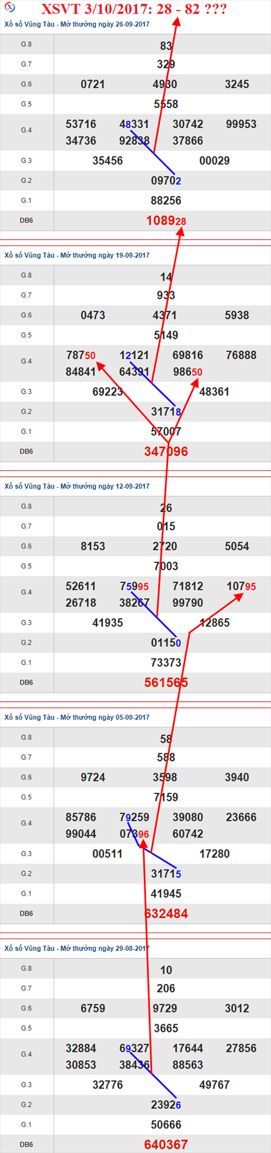271x1153 pixels.
Task: Select special prize number 640367
Action: tap(166, 1145)
